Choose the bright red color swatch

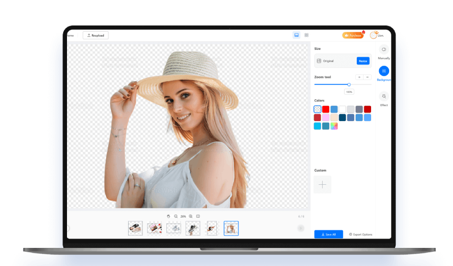(x=325, y=109)
